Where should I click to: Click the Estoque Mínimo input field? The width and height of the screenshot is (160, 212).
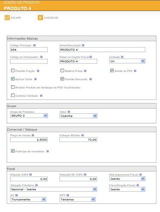point(78,140)
